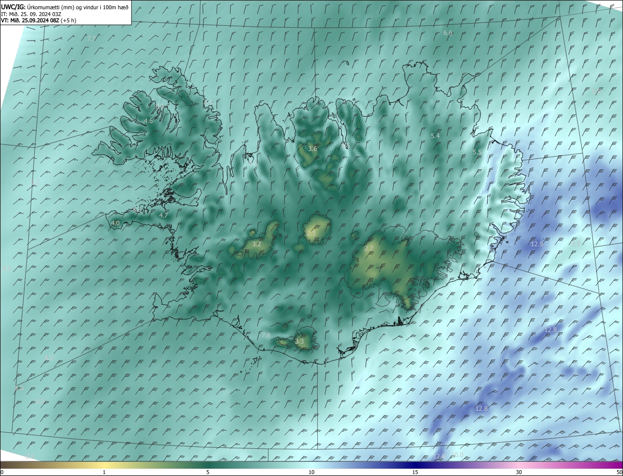623x476 pixels.
Task: Click the "3.6" value in north Iceland
Action: 312,148
